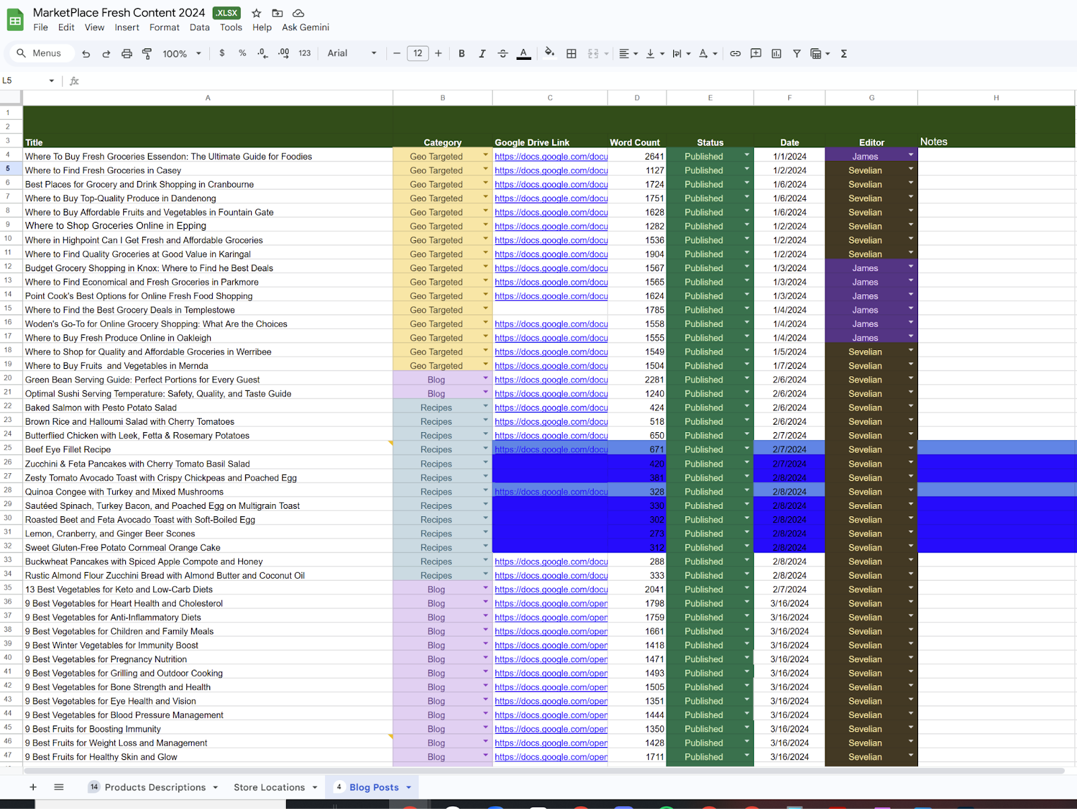Open the Arial font dropdown
The image size is (1077, 809).
351,54
